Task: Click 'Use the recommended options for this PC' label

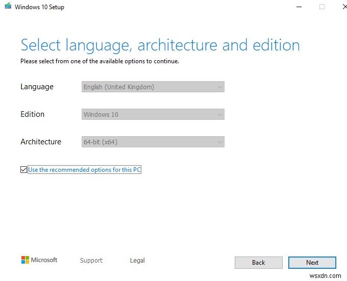Action: coord(85,170)
